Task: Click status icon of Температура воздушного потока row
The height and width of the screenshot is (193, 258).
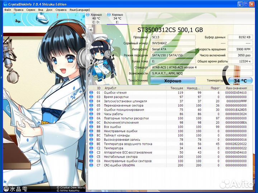Action: tap(91, 144)
